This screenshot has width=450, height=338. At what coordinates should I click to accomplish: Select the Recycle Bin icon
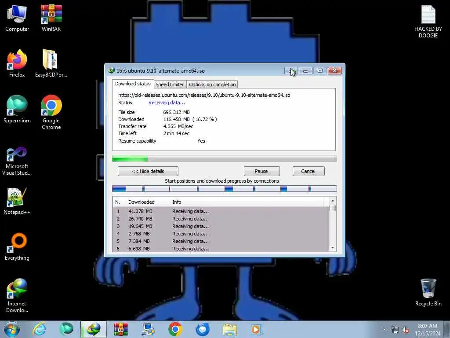pyautogui.click(x=428, y=293)
